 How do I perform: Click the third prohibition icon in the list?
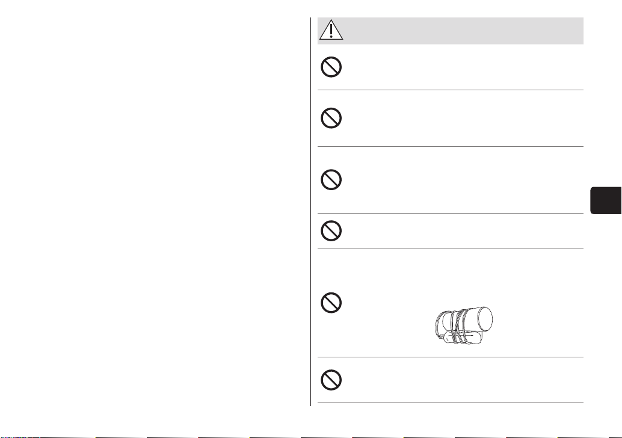pos(331,180)
